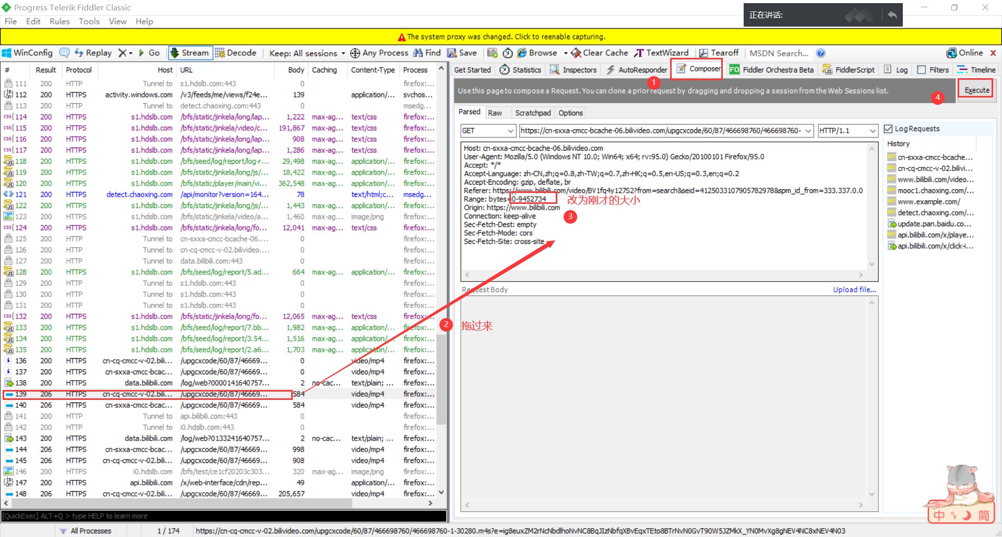Open the Rules menu
Image resolution: width=1002 pixels, height=537 pixels.
(59, 21)
